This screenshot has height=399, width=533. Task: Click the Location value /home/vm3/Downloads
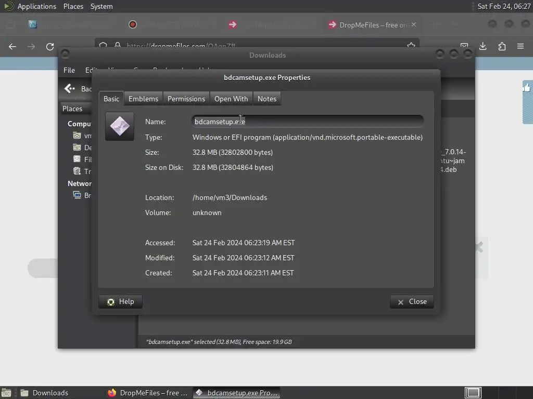pos(230,198)
